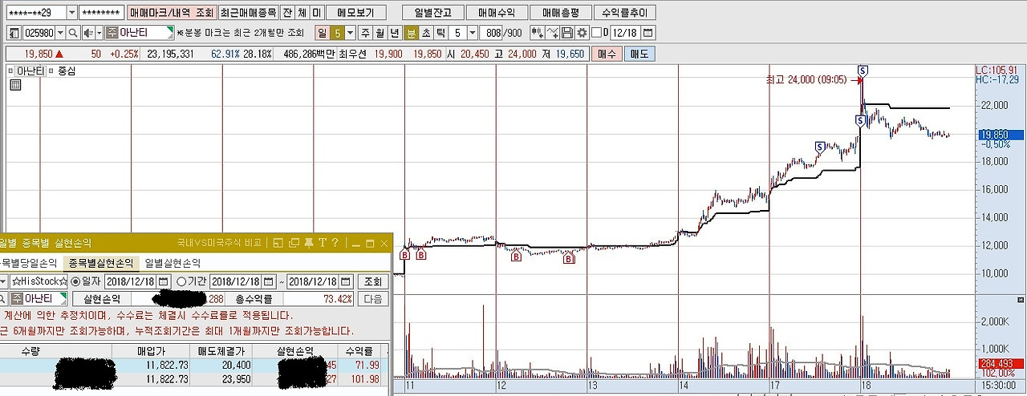
Task: Open 수익률추이 button
Action: click(627, 13)
